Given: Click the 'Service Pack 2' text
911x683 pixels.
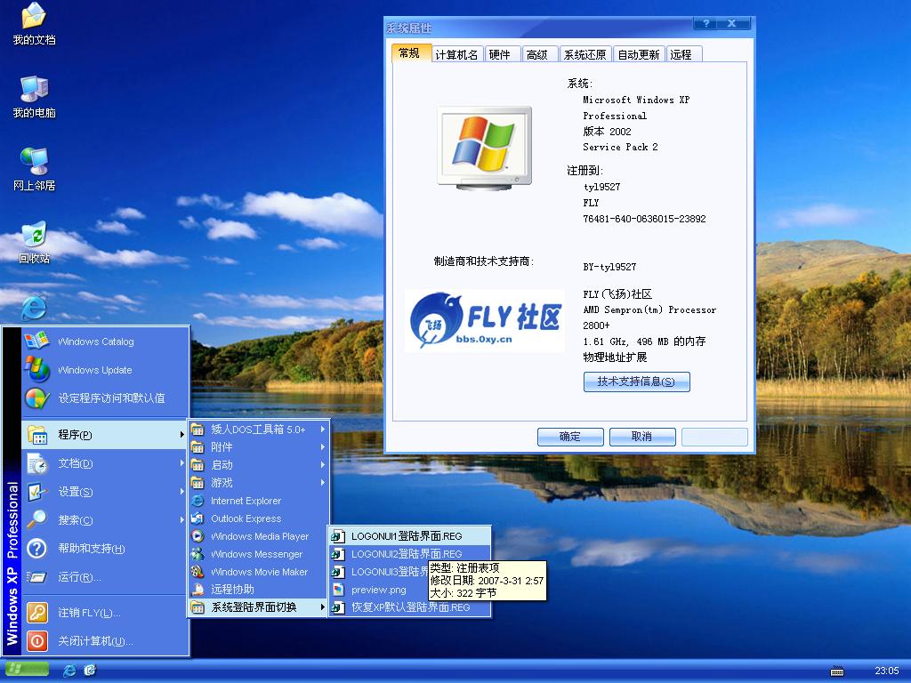Looking at the screenshot, I should pyautogui.click(x=620, y=147).
